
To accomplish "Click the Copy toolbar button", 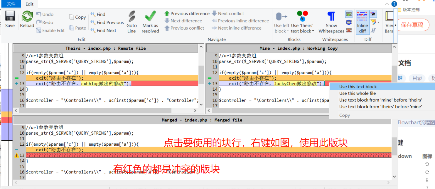I will coord(77,17).
